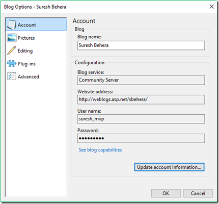Click the Pictures landscape photo icon

[12, 38]
